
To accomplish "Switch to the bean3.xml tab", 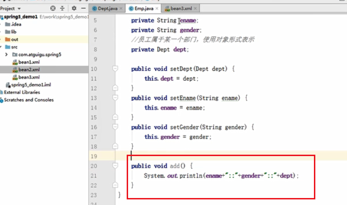I will click(x=181, y=8).
